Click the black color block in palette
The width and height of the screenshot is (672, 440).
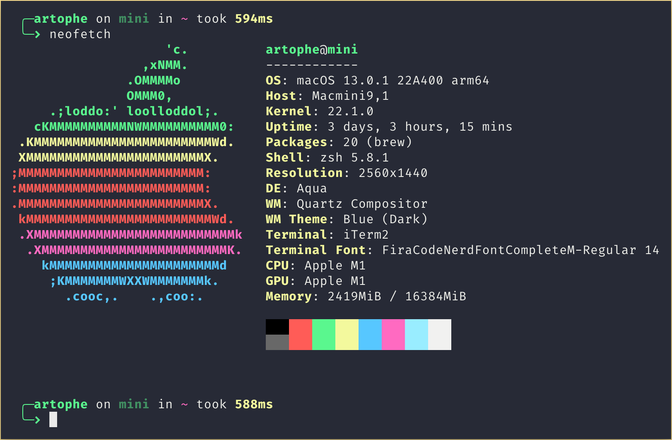click(x=277, y=327)
